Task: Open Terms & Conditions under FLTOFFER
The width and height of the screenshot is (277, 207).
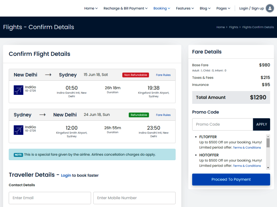Action: tap(247, 147)
